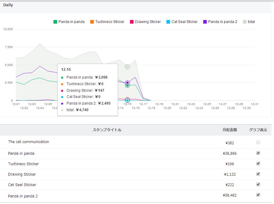This screenshot has height=204, width=274.
Task: Click the blue Cat Seal Sticker legend swatch
Action: click(168, 22)
